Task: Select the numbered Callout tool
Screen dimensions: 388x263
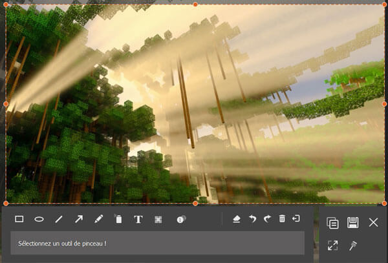Action: coord(181,219)
